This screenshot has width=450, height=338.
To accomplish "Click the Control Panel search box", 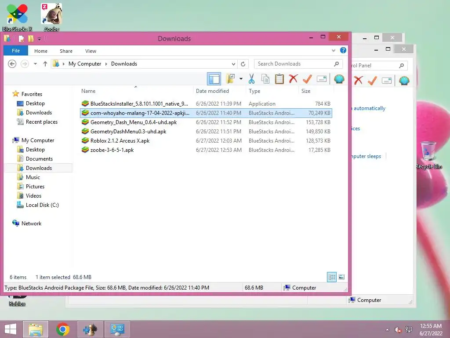I will 379,66.
